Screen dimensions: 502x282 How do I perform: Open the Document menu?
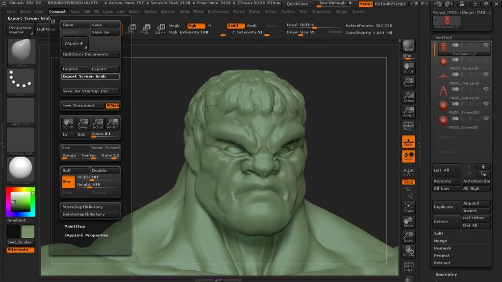click(x=57, y=12)
